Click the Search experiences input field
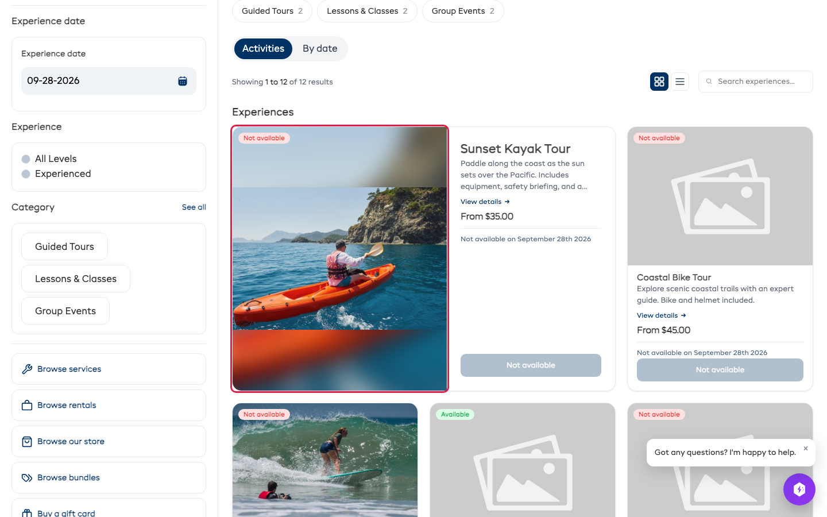The height and width of the screenshot is (517, 827). click(756, 82)
